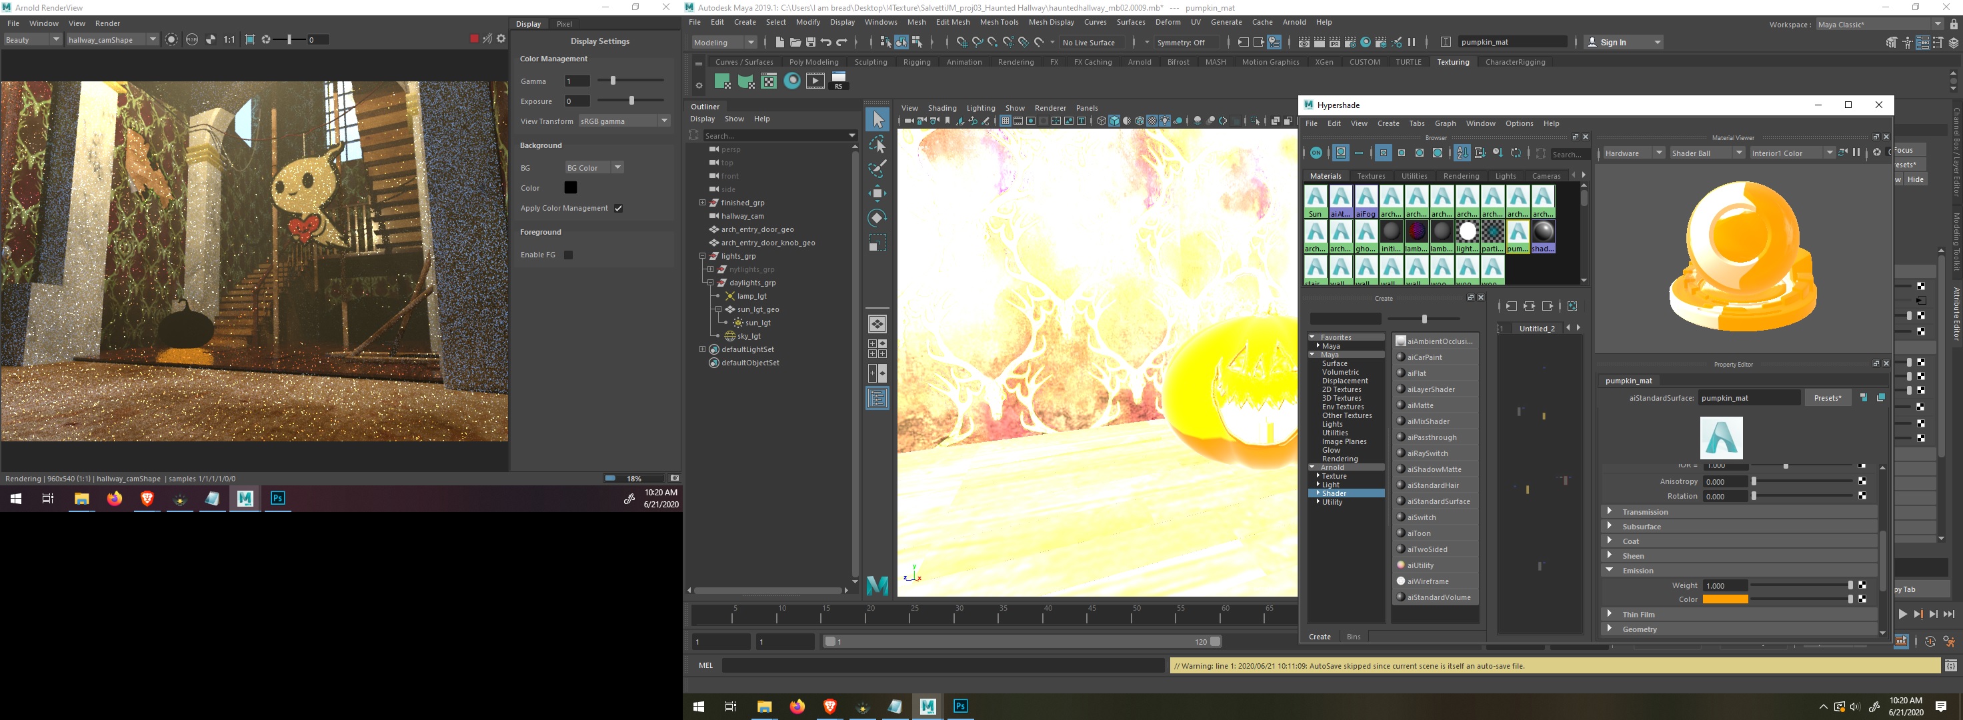Set Arnold RenderView zoom to 1:1
1963x720 pixels.
coord(229,39)
